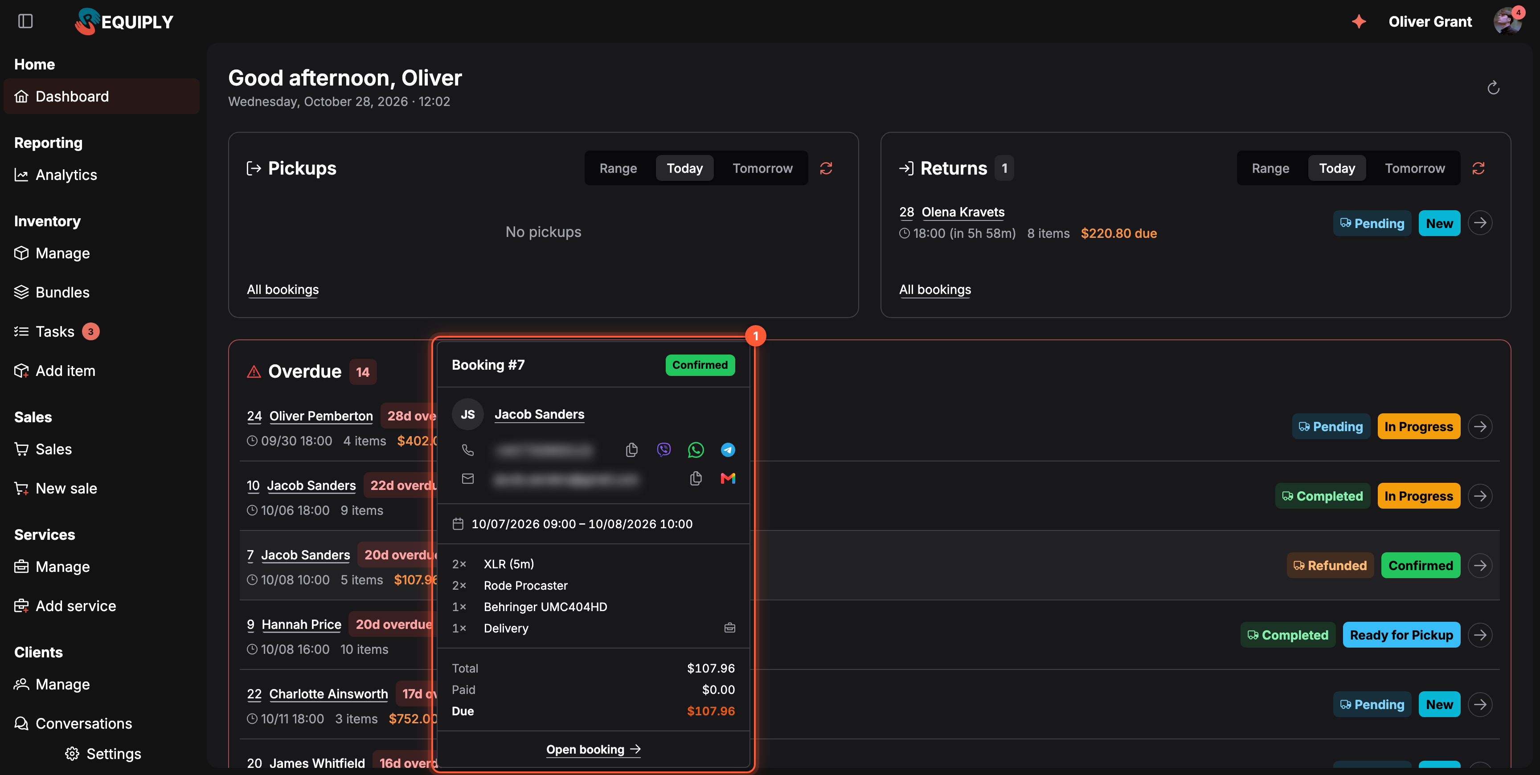Click Open booking link in popup
Screen dimensions: 1540x775
coord(593,749)
